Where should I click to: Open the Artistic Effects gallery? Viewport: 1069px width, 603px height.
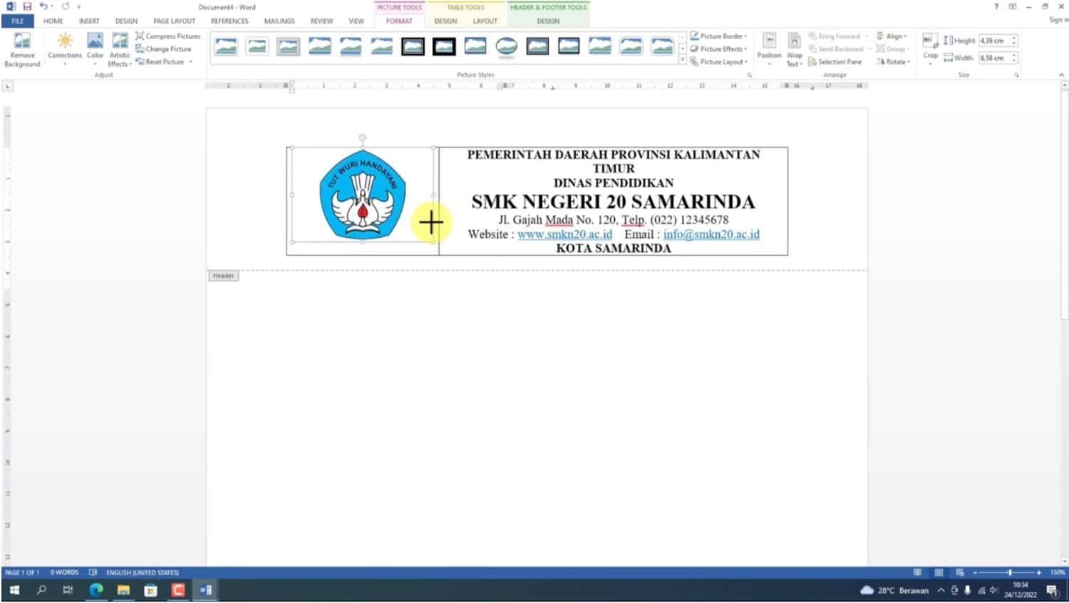[120, 50]
